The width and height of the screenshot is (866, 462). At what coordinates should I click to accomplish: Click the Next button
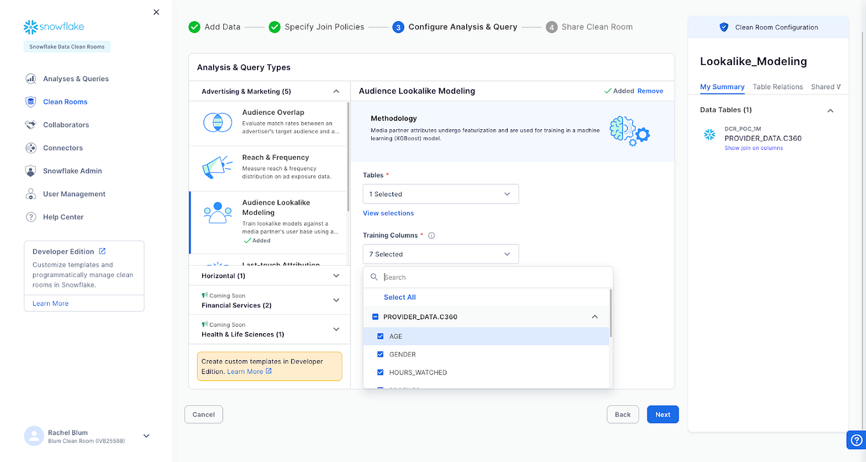click(663, 414)
